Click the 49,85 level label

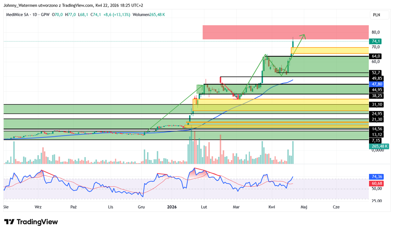pyautogui.click(x=377, y=78)
